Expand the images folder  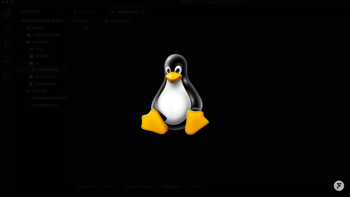click(42, 56)
